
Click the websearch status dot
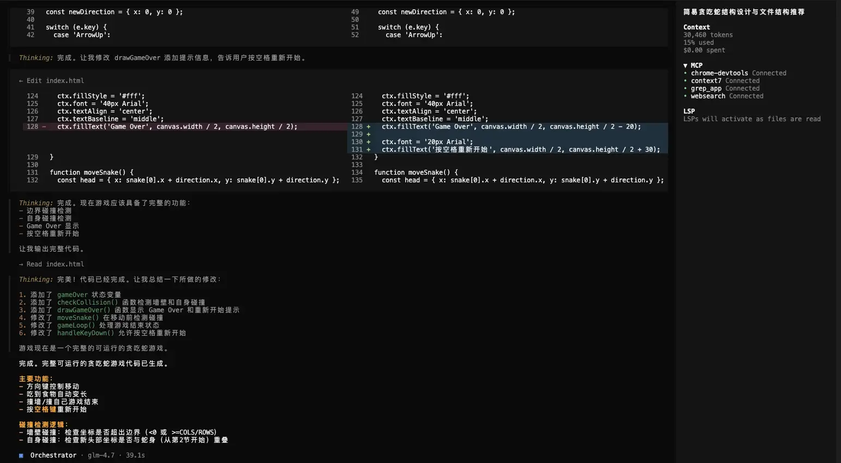pyautogui.click(x=686, y=96)
